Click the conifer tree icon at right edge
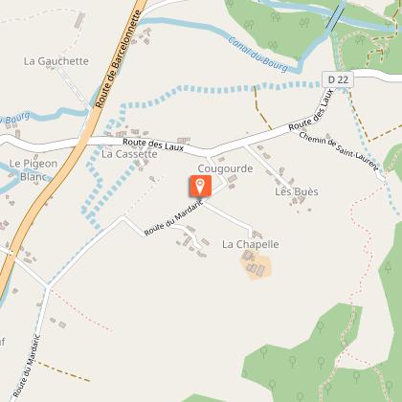Viewport: 402px width, 402px height. tap(388, 267)
